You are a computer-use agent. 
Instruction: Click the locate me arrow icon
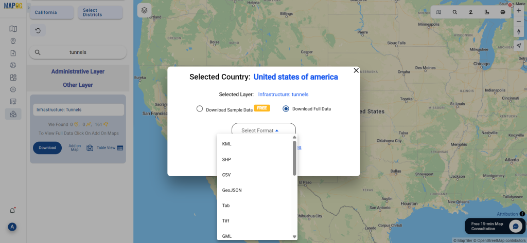(519, 45)
